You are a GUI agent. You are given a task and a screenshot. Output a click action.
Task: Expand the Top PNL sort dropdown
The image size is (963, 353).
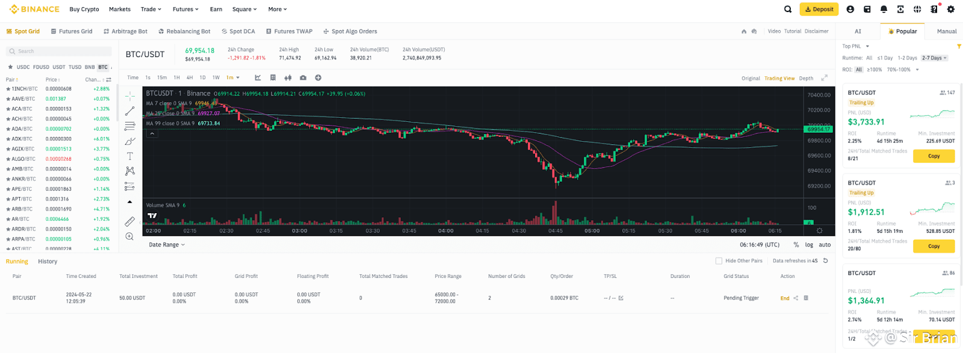click(x=855, y=46)
